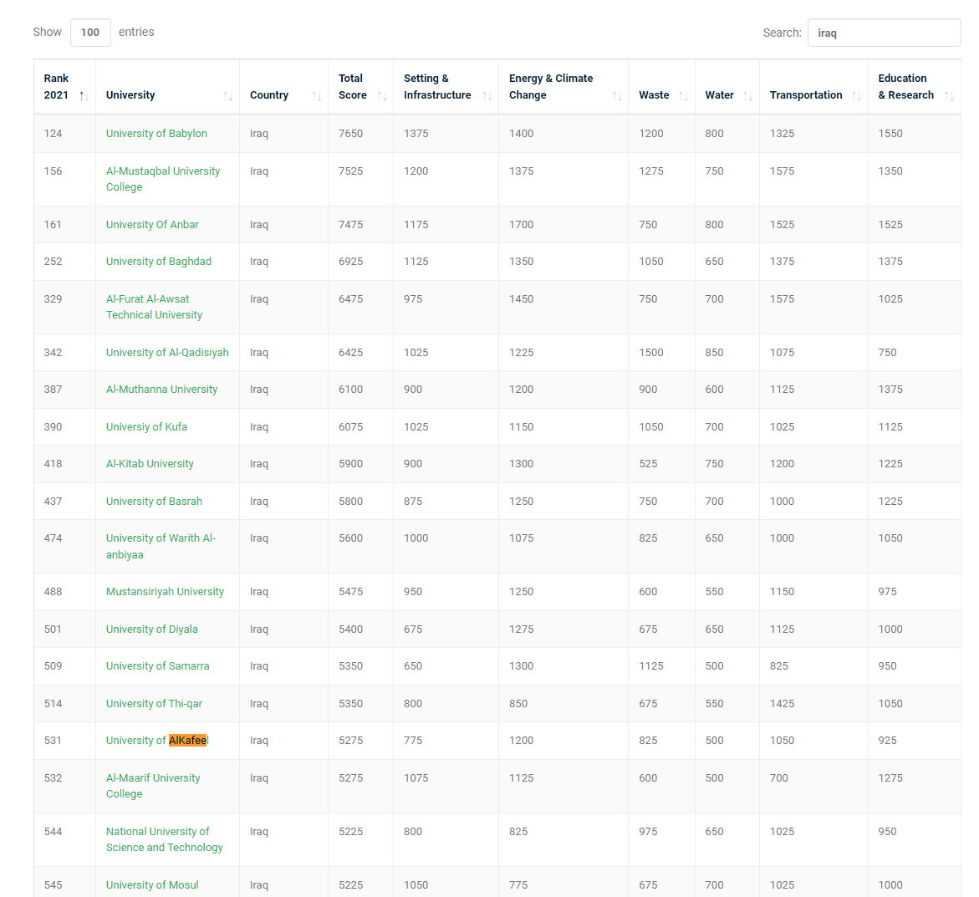Open University of Warith Al-anbiyaa link
The width and height of the screenshot is (979, 897).
(161, 546)
